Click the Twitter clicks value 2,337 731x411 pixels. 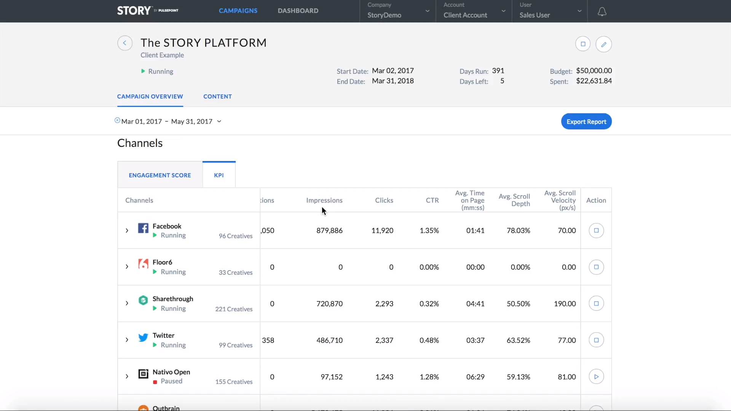click(384, 340)
